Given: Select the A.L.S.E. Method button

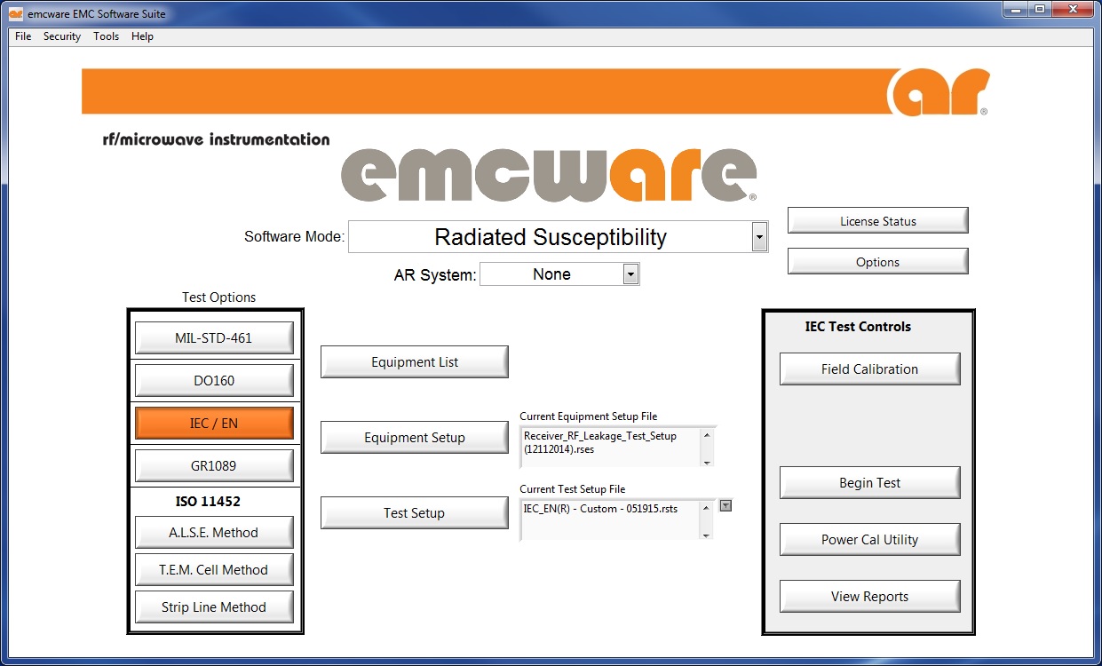Looking at the screenshot, I should tap(214, 533).
